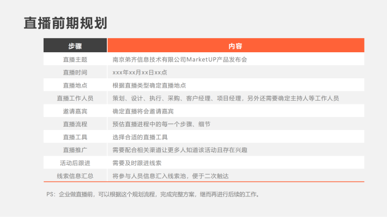Select the 线索信息汇总 step cell

75,176
